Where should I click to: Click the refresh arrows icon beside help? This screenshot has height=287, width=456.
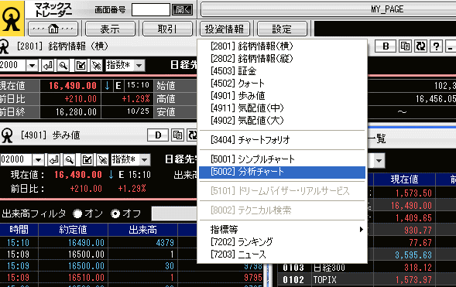pos(420,46)
